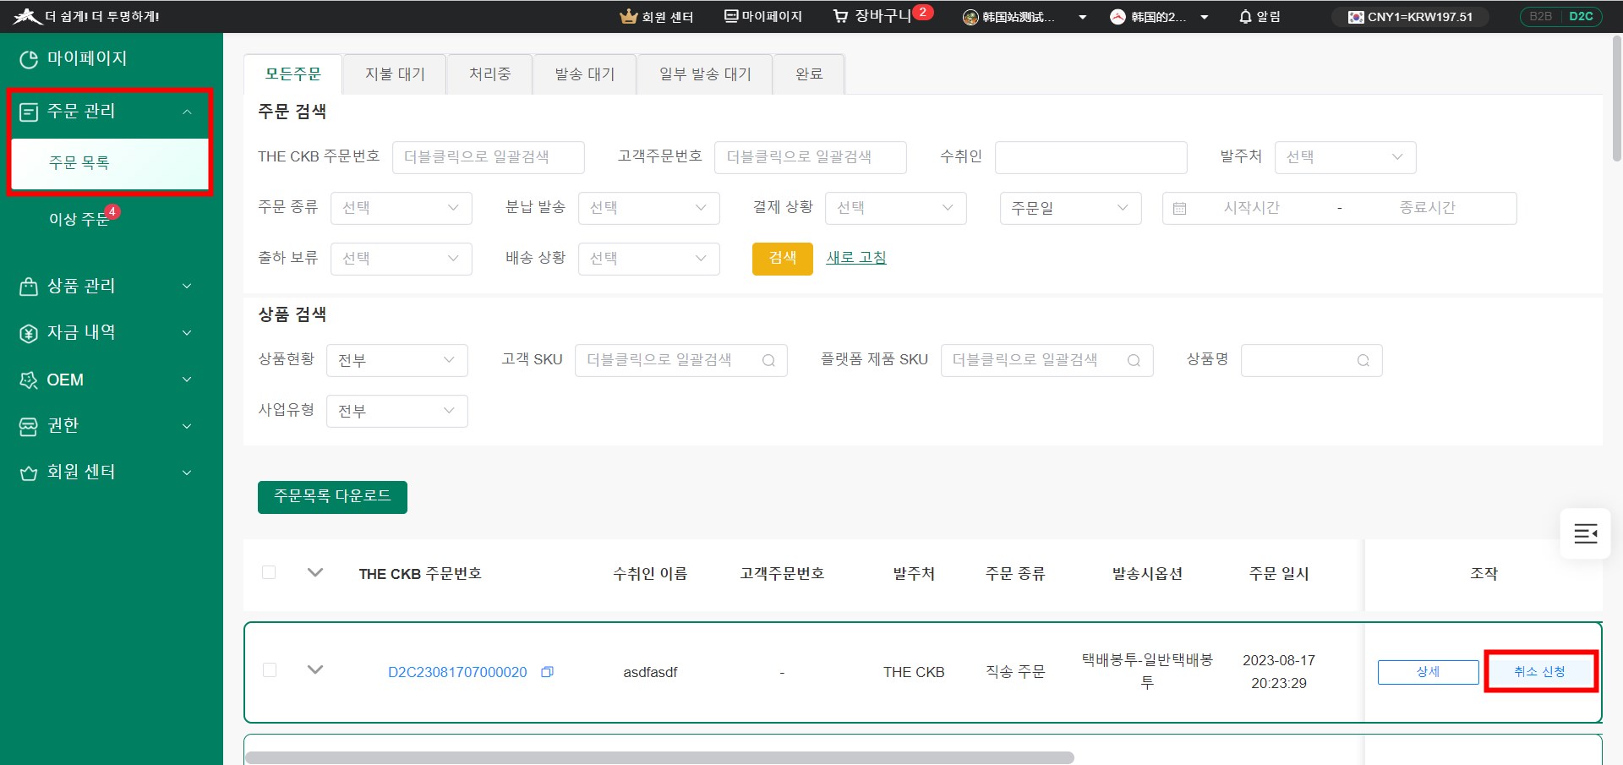Click the notification bell 알림
Viewport: 1623px width, 765px height.
point(1259,16)
